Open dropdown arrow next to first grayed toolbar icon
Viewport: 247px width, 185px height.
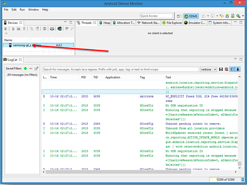tap(208, 16)
